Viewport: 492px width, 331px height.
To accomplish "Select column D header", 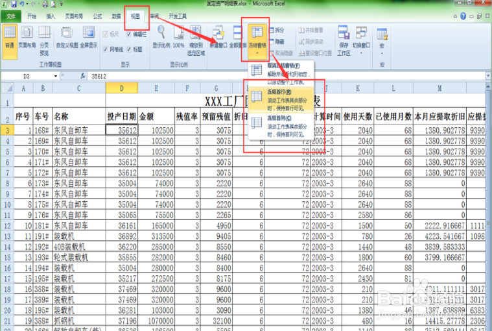I will coord(122,88).
